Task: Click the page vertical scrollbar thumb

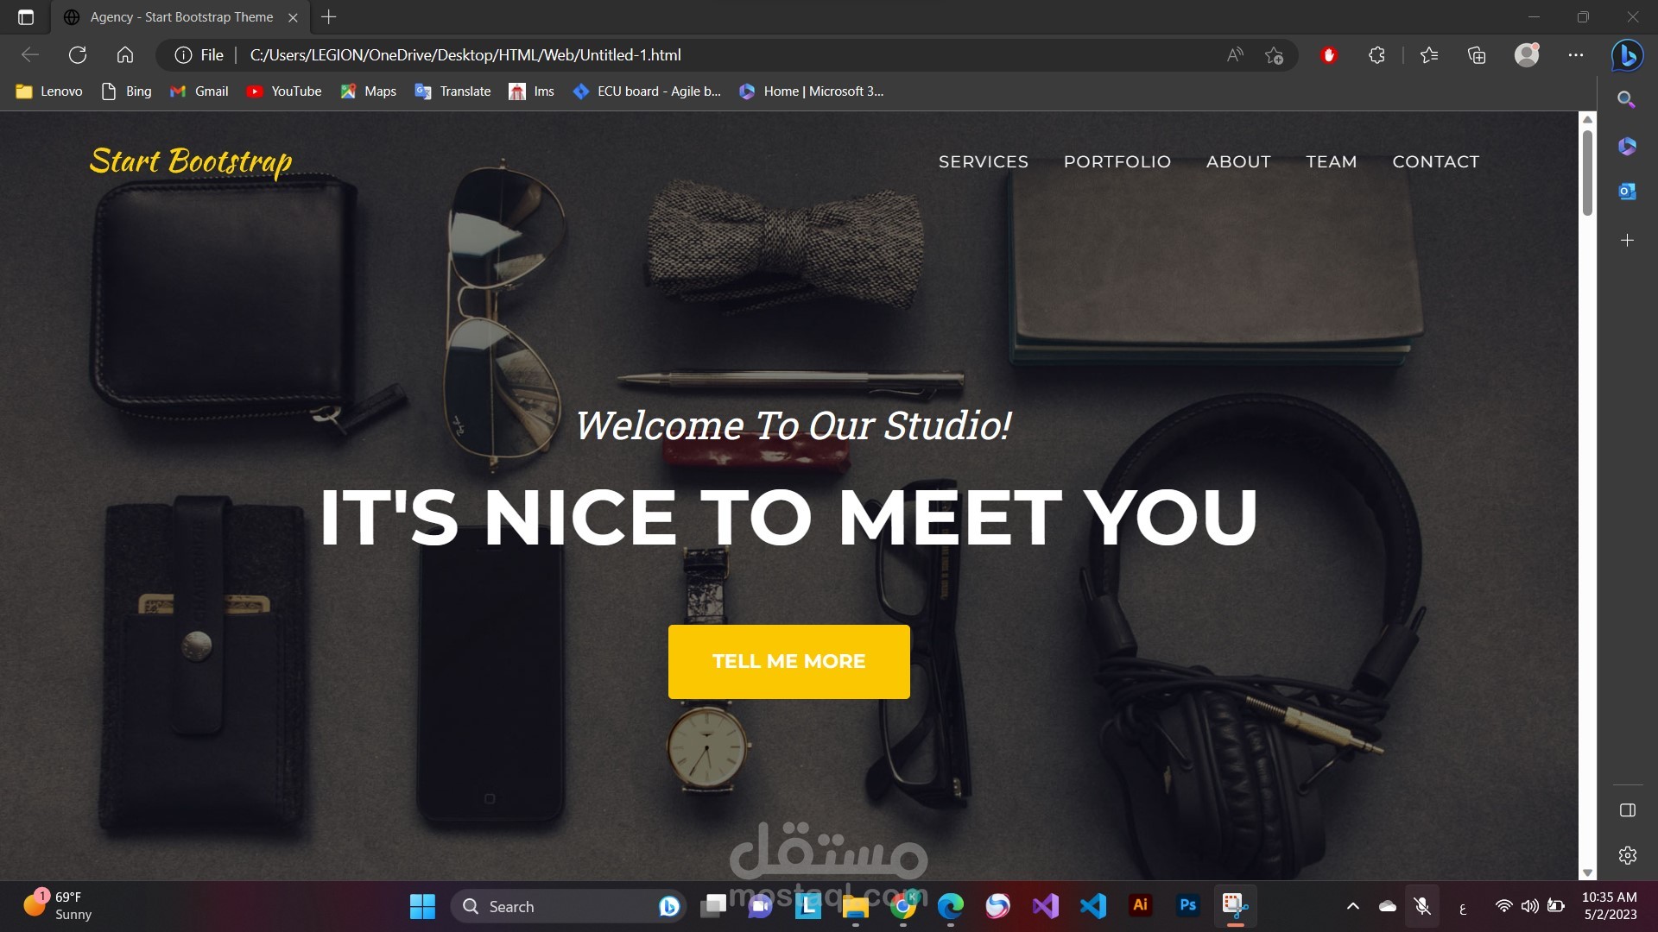Action: tap(1587, 173)
